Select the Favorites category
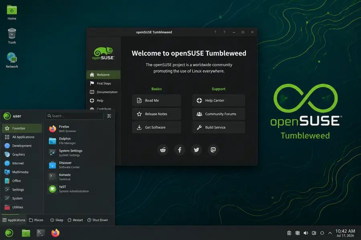 click(22, 128)
